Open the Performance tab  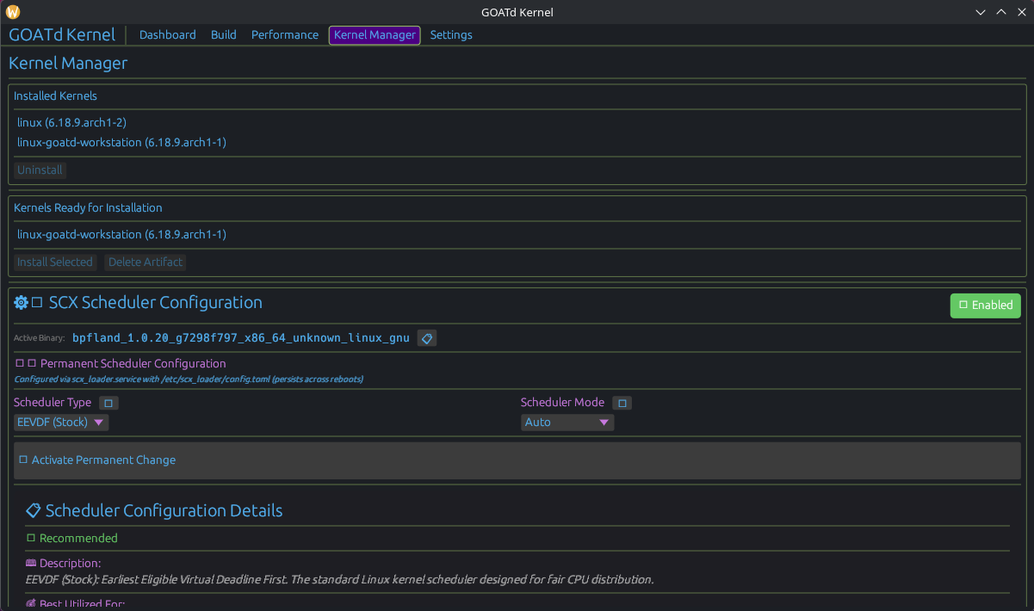284,35
